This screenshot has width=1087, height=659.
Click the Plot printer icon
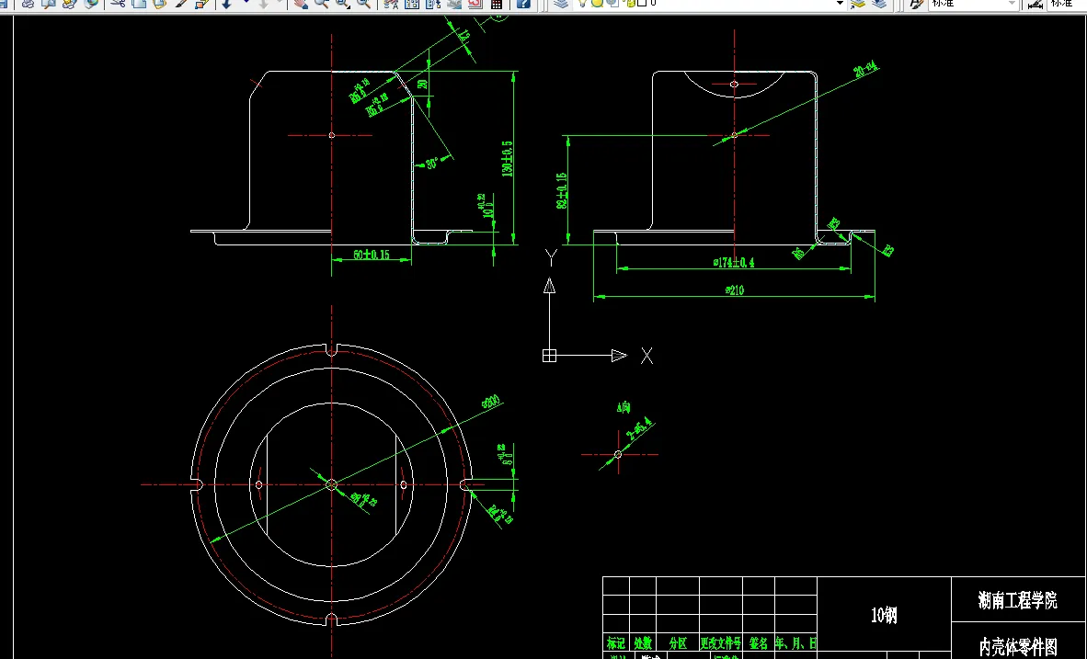tap(28, 4)
